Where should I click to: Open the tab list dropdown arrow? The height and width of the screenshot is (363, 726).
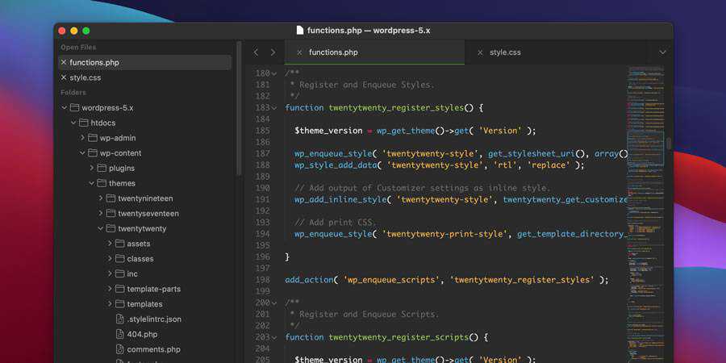(662, 52)
